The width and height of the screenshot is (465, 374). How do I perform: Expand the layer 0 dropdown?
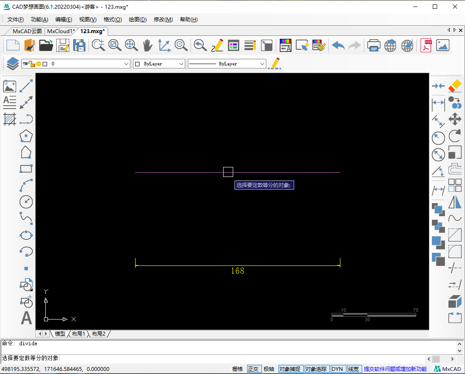pos(127,64)
